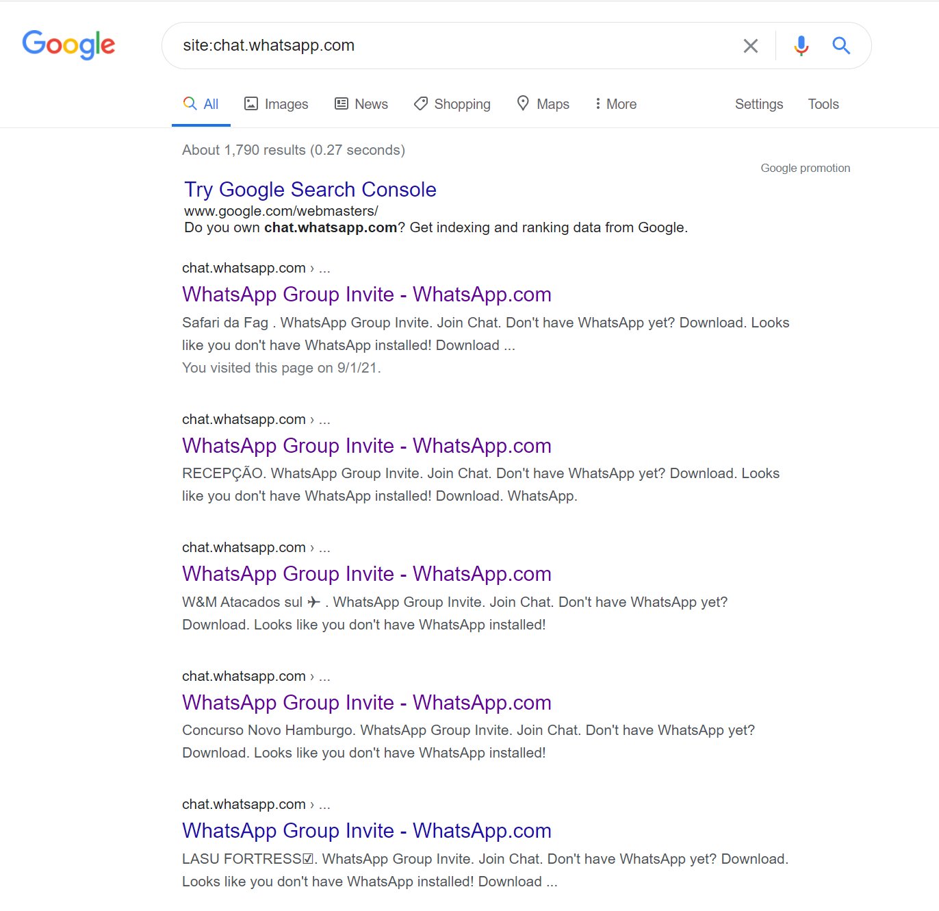Open the W&M Atacados sul invite result
This screenshot has height=911, width=939.
(366, 574)
